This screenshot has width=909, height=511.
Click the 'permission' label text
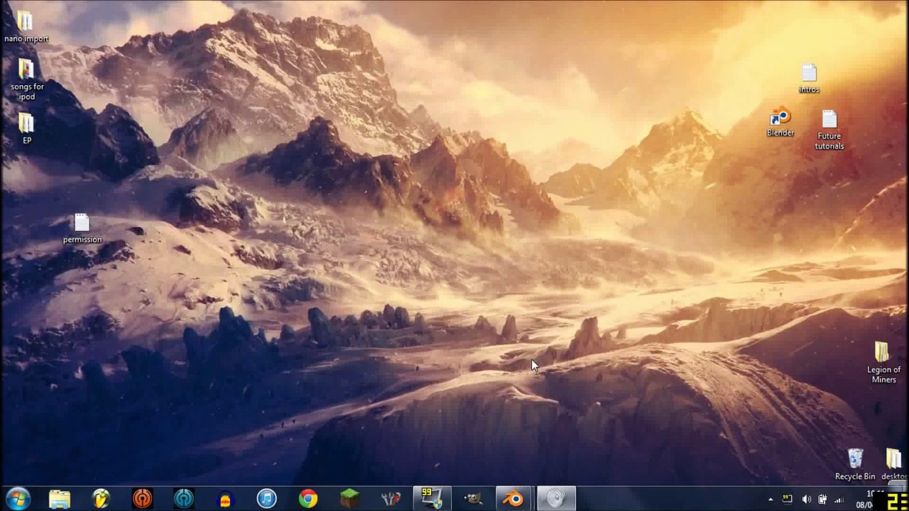(x=82, y=240)
